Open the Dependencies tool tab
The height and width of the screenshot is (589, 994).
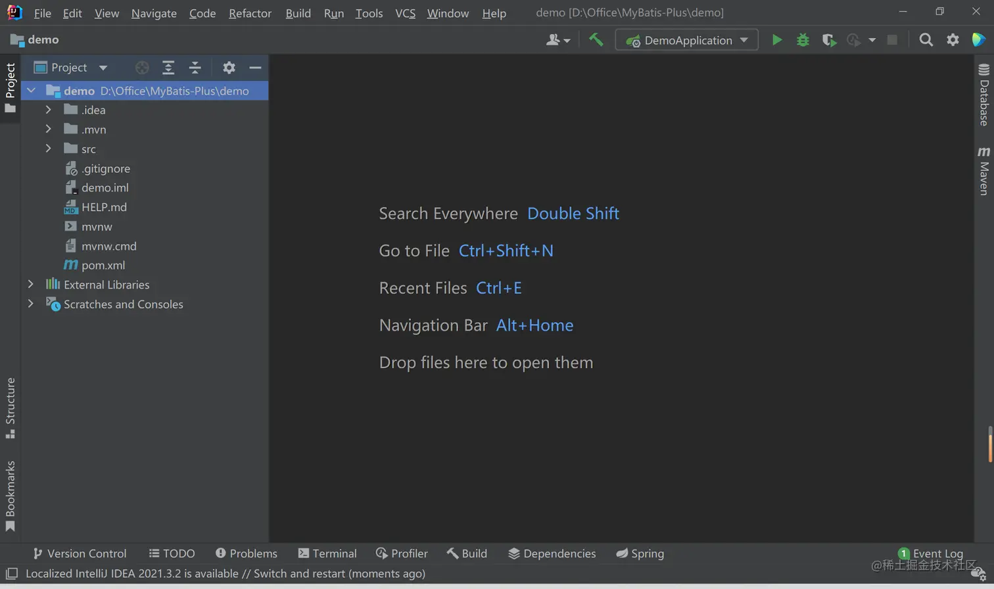click(x=552, y=554)
